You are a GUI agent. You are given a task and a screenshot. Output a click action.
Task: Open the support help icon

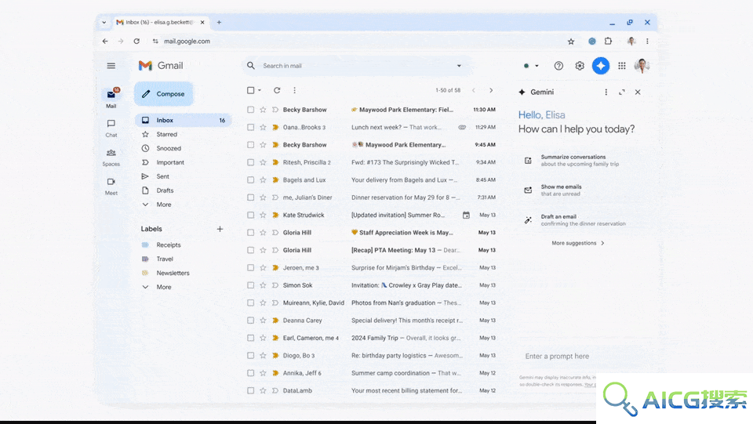pos(558,66)
